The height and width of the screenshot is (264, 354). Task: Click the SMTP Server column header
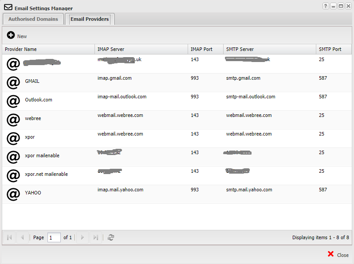pyautogui.click(x=270, y=49)
